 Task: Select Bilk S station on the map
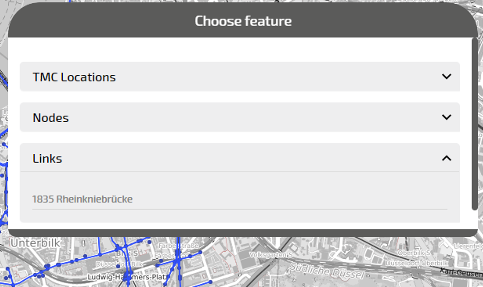[x=127, y=254]
